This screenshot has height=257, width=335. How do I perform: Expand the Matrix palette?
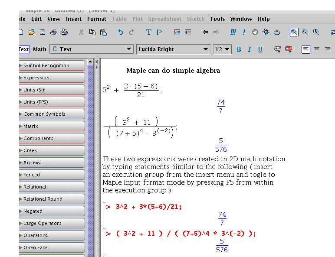pos(52,127)
